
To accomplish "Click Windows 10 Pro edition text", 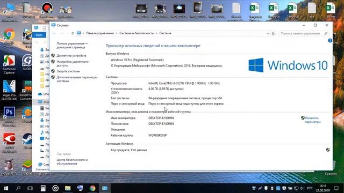I will pyautogui.click(x=137, y=60).
